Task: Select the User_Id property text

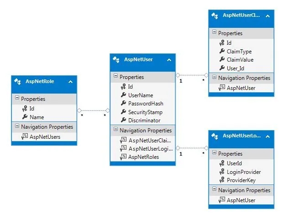Action: tap(236, 68)
